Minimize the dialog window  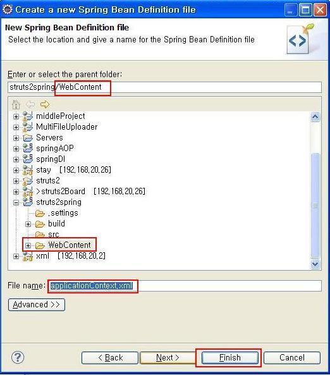coord(290,10)
